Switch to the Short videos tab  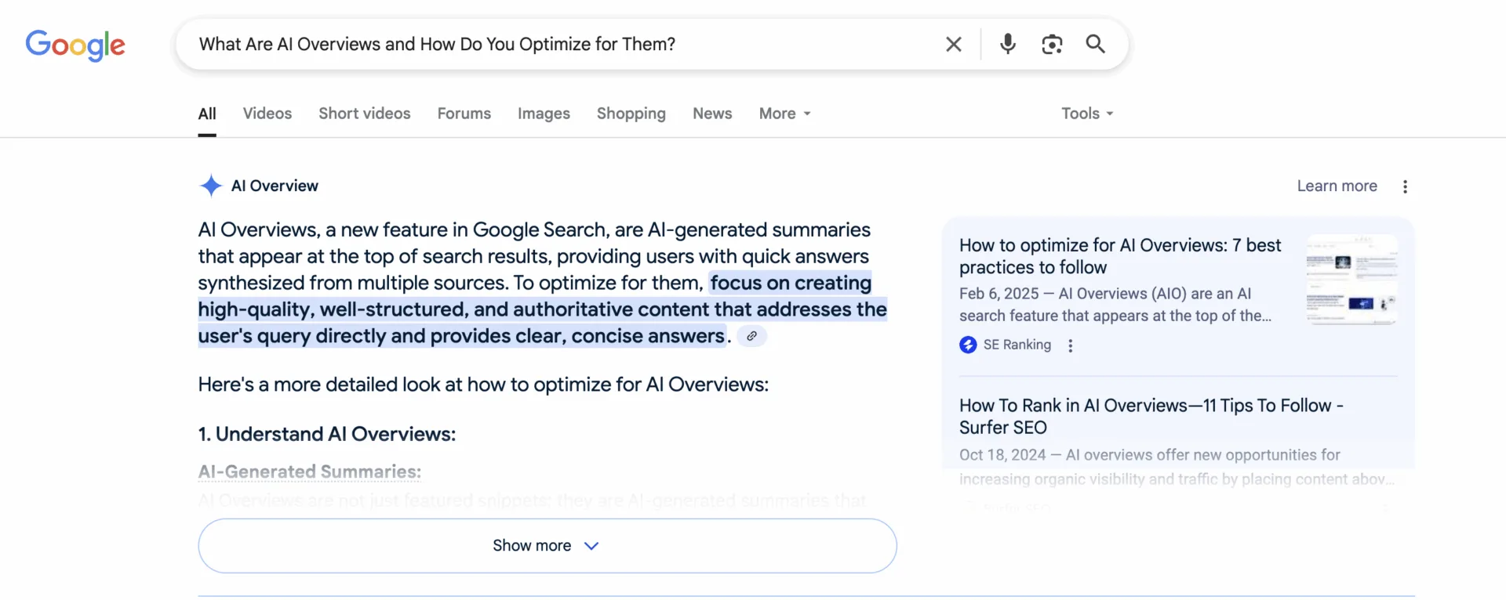point(365,114)
